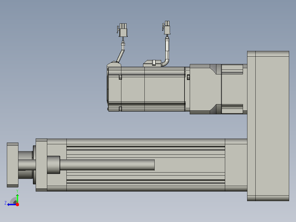Click the 'Y' axis label text
The width and height of the screenshot is (296, 222).
[17, 191]
